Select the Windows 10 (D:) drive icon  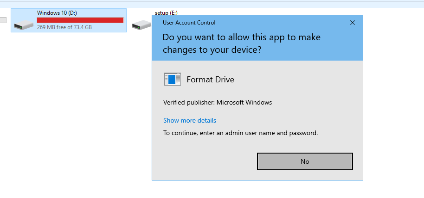click(23, 24)
